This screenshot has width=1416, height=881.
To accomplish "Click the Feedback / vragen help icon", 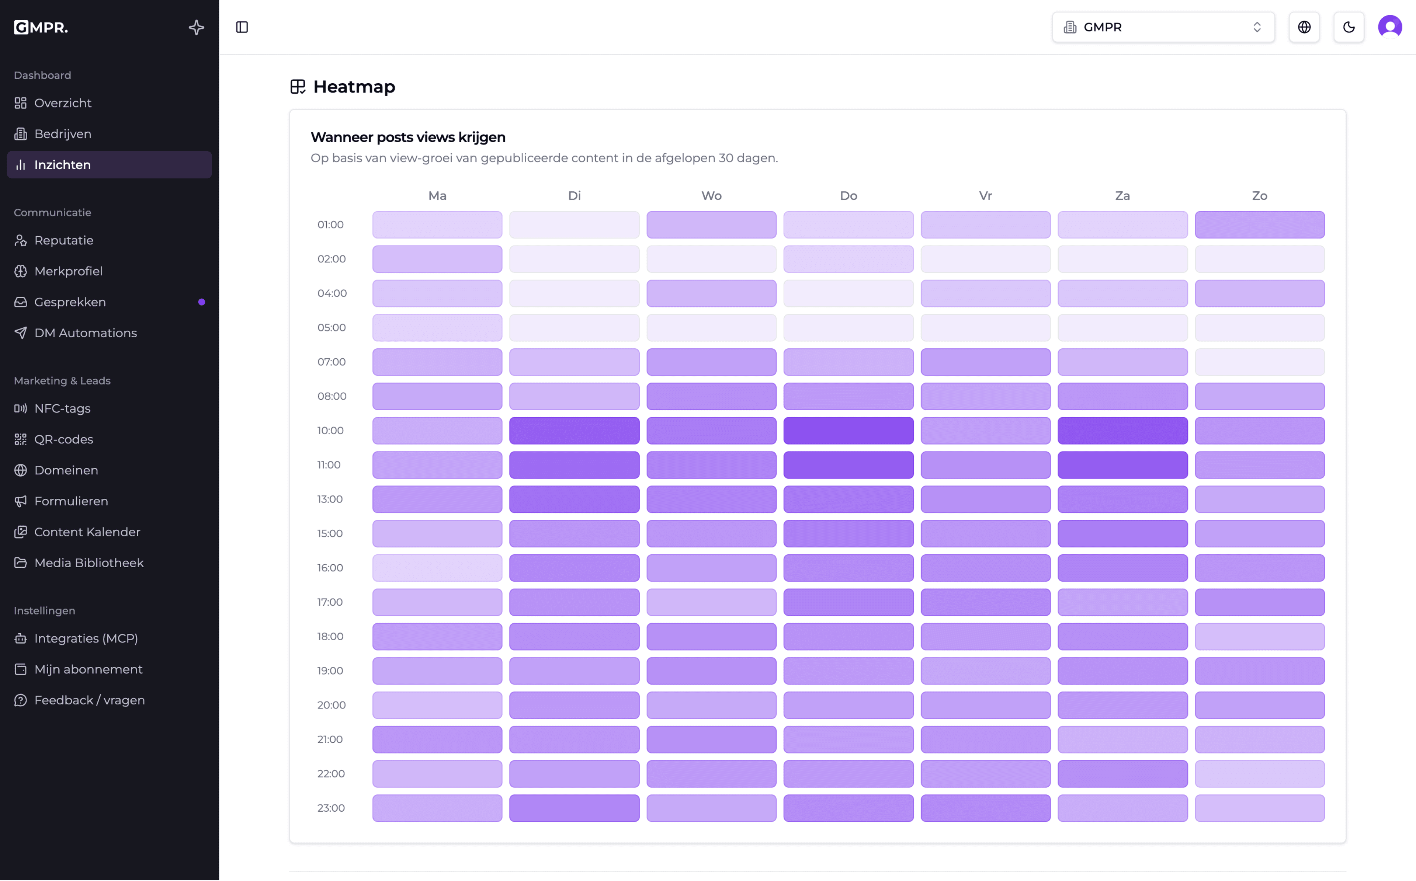I will pyautogui.click(x=21, y=700).
